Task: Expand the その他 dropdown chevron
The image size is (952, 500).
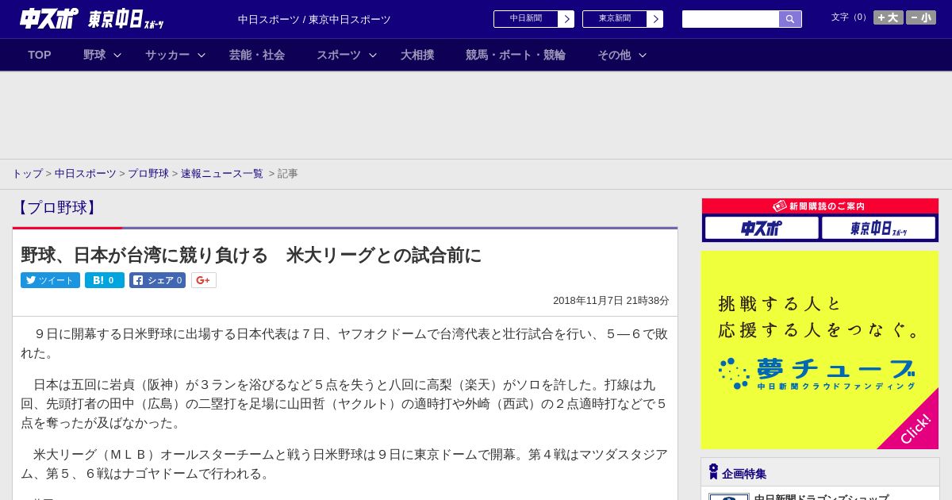Action: point(643,55)
